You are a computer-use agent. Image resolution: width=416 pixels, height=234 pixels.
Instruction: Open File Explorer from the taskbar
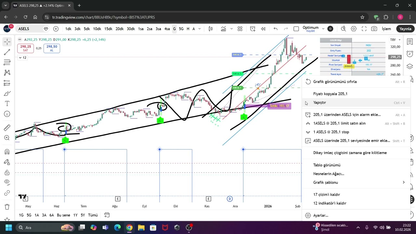(x=141, y=227)
